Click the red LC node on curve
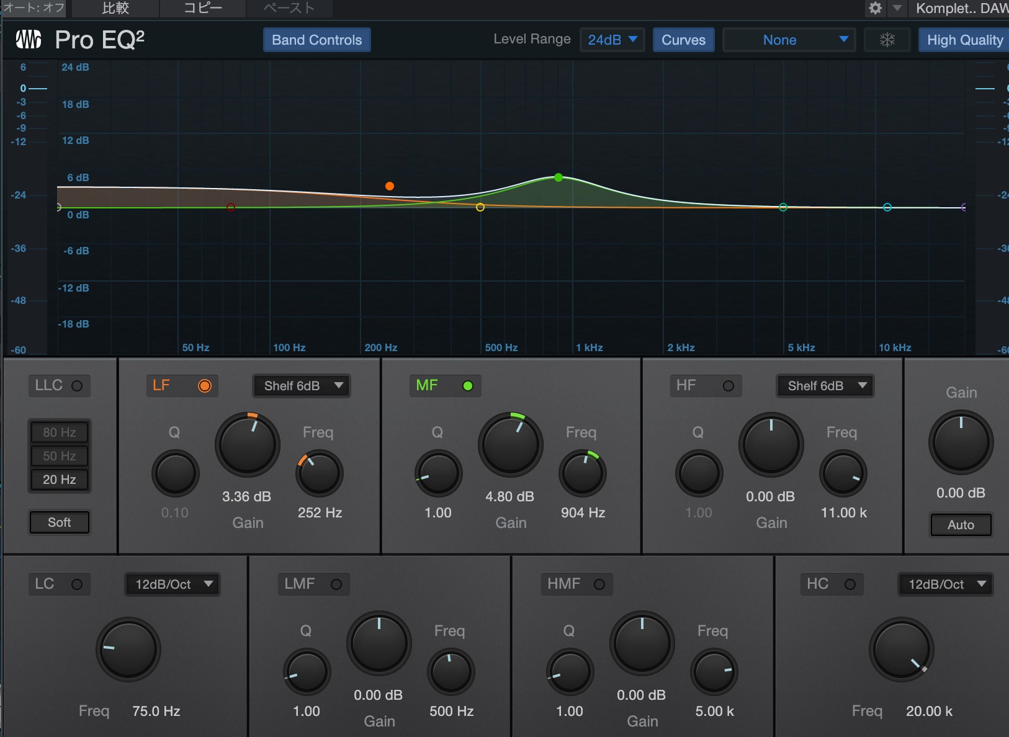Image resolution: width=1009 pixels, height=737 pixels. pos(231,207)
